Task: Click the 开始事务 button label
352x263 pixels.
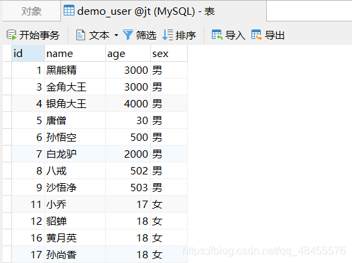Action: [40, 36]
